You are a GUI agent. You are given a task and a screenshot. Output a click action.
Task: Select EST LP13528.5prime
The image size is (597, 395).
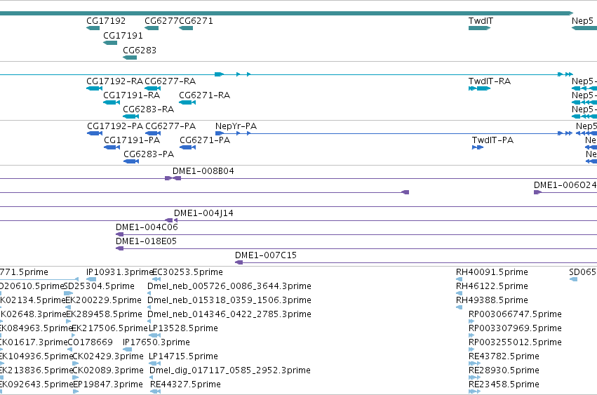point(183,328)
